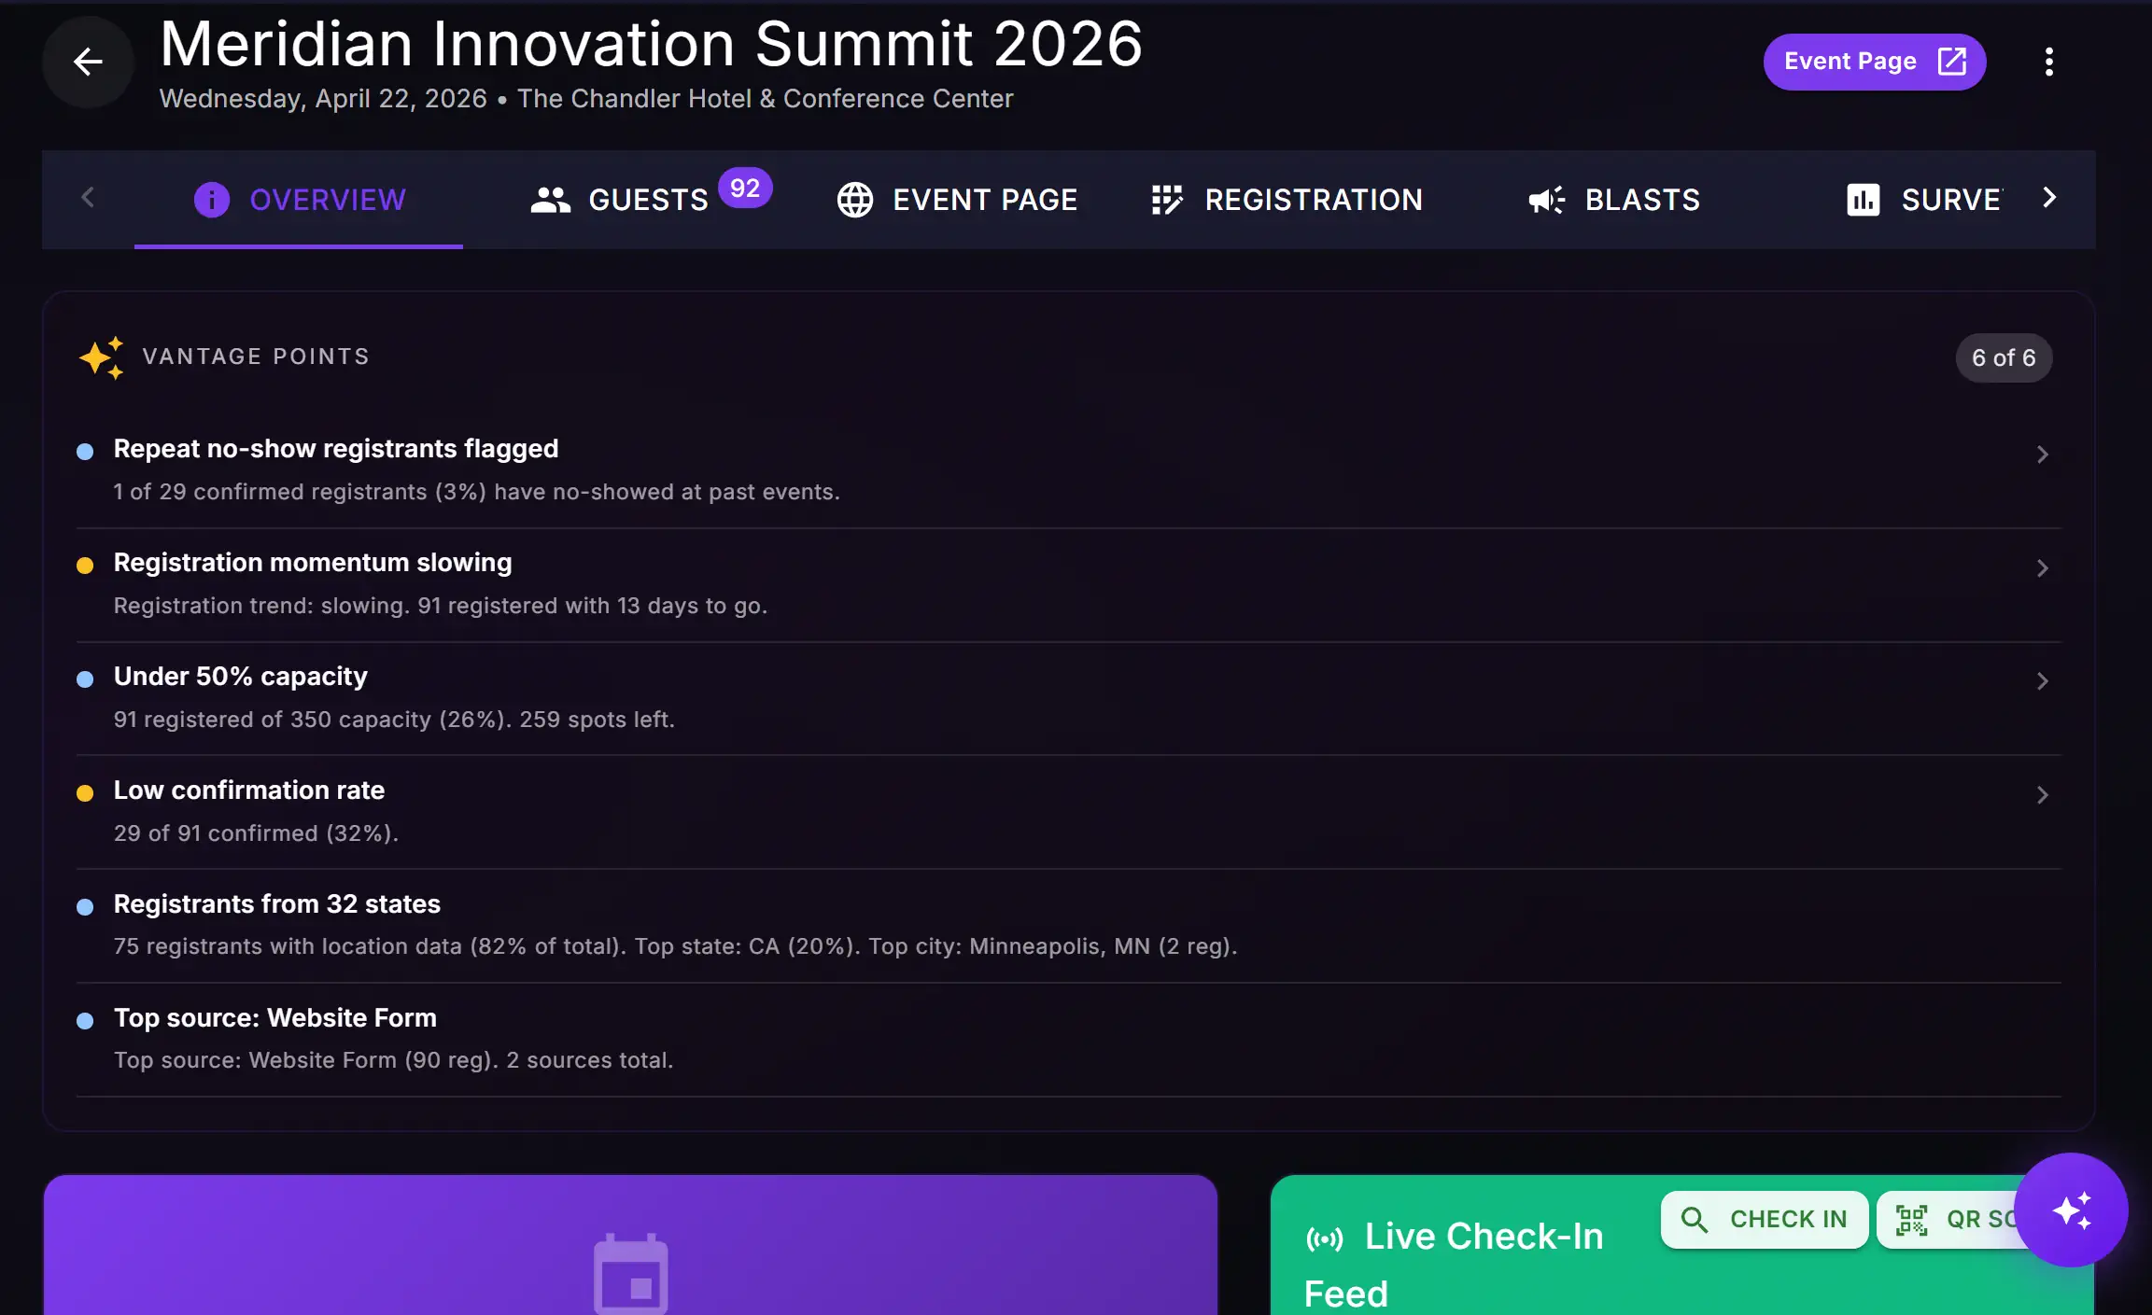Click the back arrow next to the event title
This screenshot has height=1315, width=2152.
pyautogui.click(x=87, y=62)
